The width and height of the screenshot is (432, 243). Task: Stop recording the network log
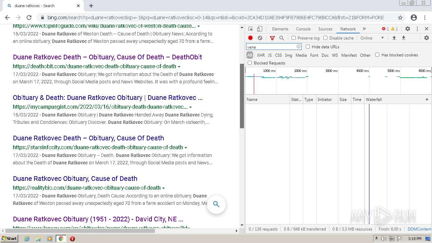(x=250, y=38)
